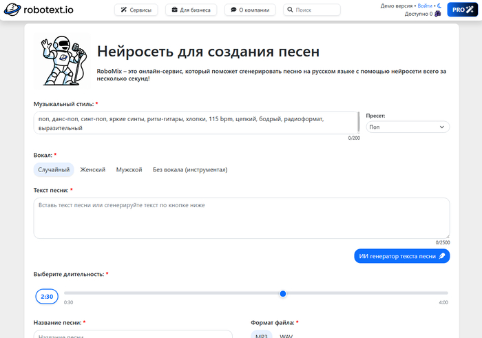Screen dimensions: 482x338
Task: Select WAV file format
Action: point(286,335)
